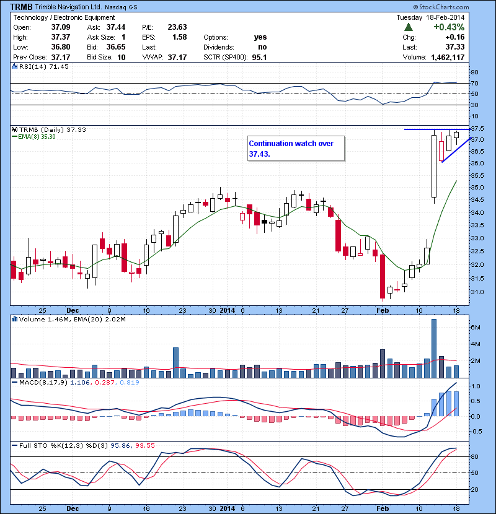This screenshot has height=514, width=496.
Task: Click the stochastic 80 level axis label
Action: tap(475, 456)
